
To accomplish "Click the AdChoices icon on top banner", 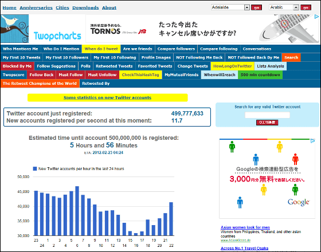I will (x=316, y=17).
